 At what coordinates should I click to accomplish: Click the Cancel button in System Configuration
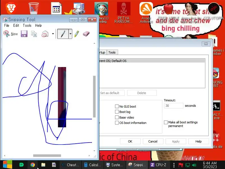pyautogui.click(x=153, y=141)
